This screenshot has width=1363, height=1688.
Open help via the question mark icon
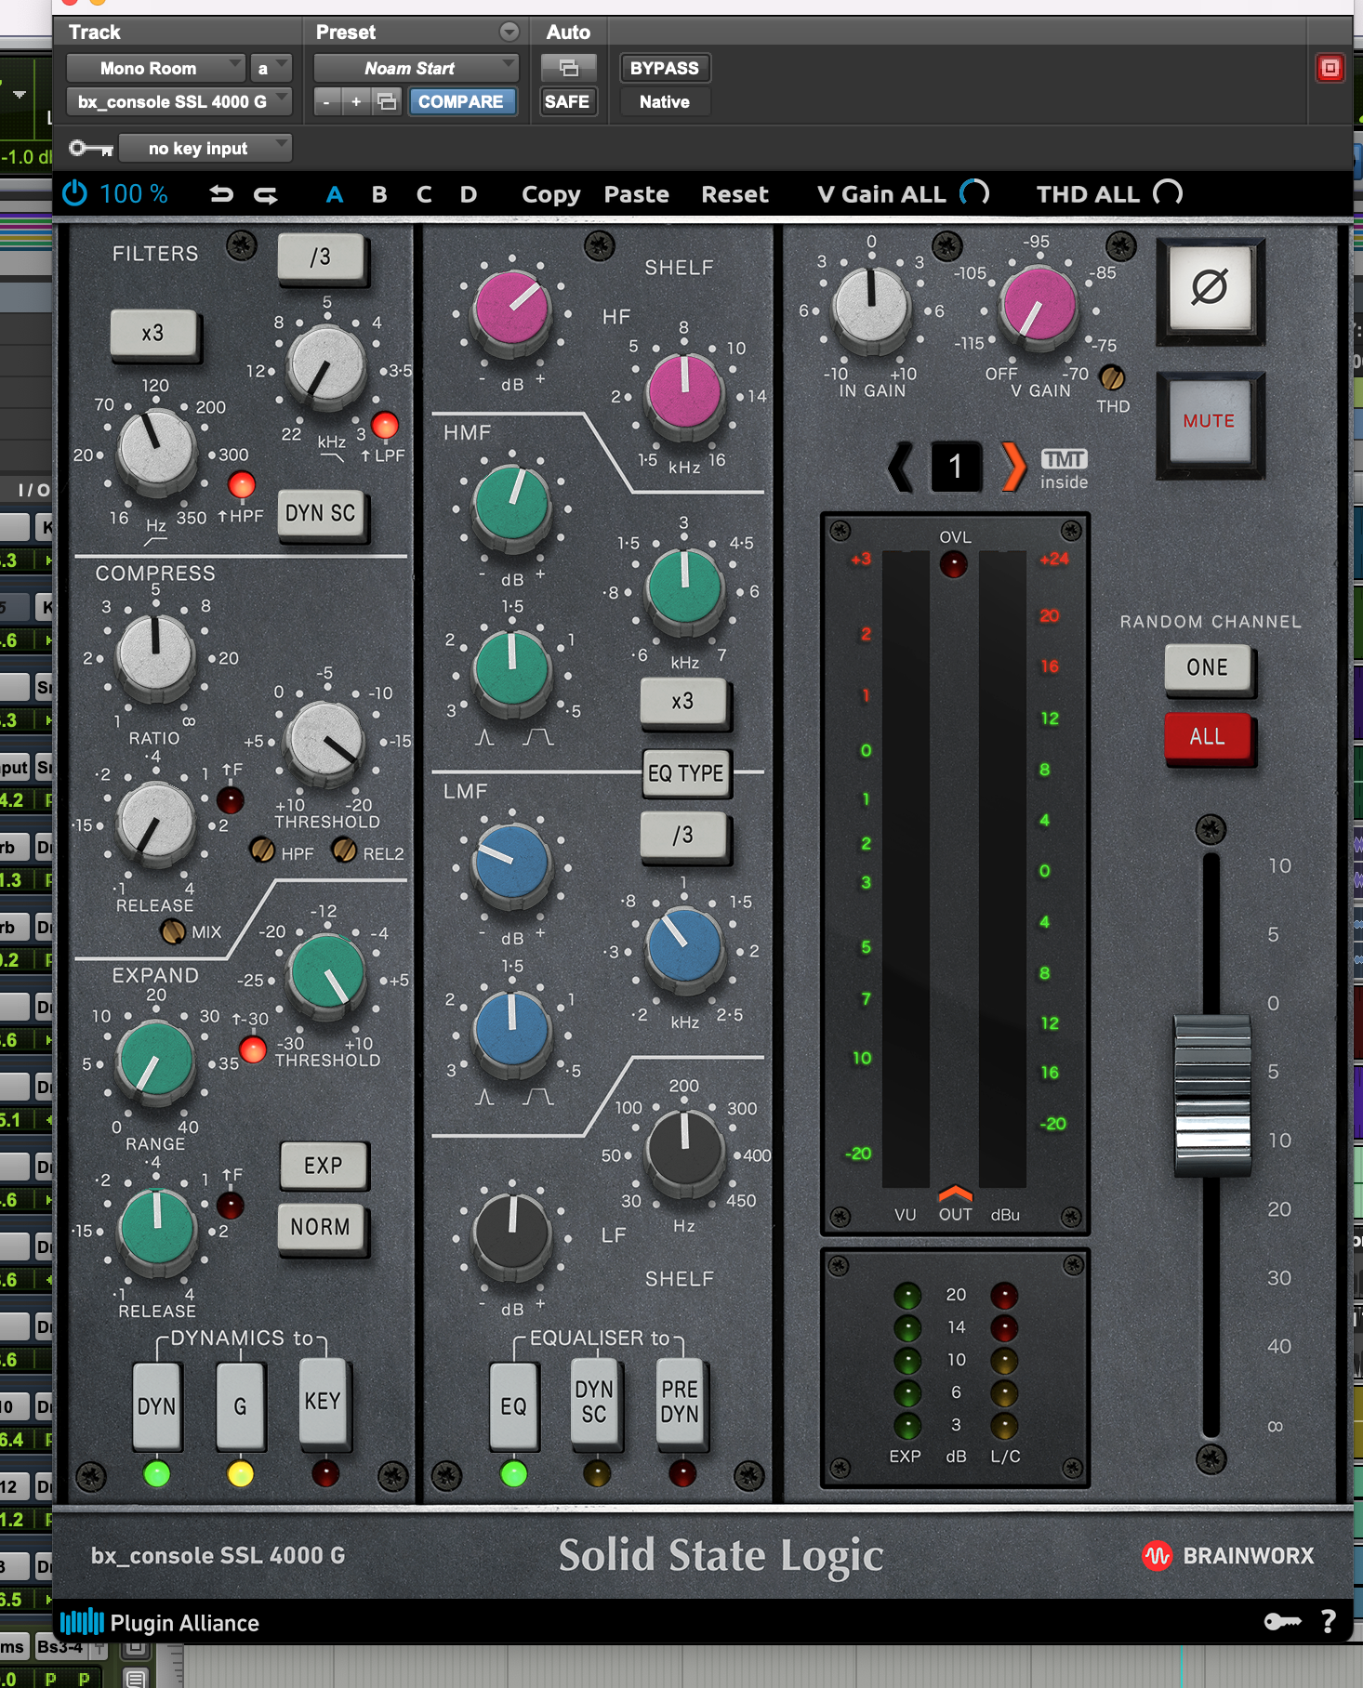pyautogui.click(x=1329, y=1622)
